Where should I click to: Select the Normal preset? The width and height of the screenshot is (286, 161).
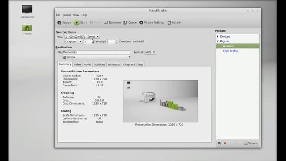237,46
